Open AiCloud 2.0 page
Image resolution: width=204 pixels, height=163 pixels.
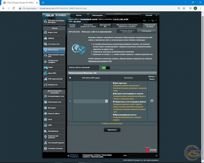click(54, 85)
